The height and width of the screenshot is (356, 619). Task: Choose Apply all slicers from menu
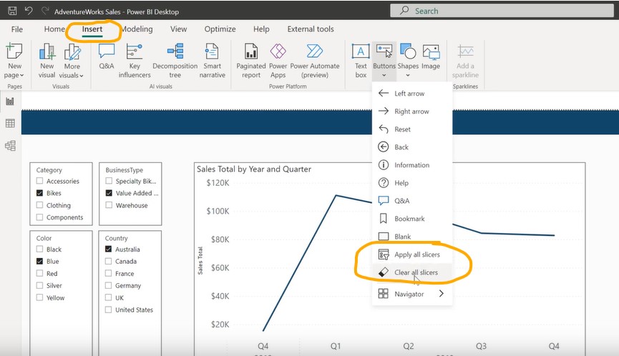416,254
